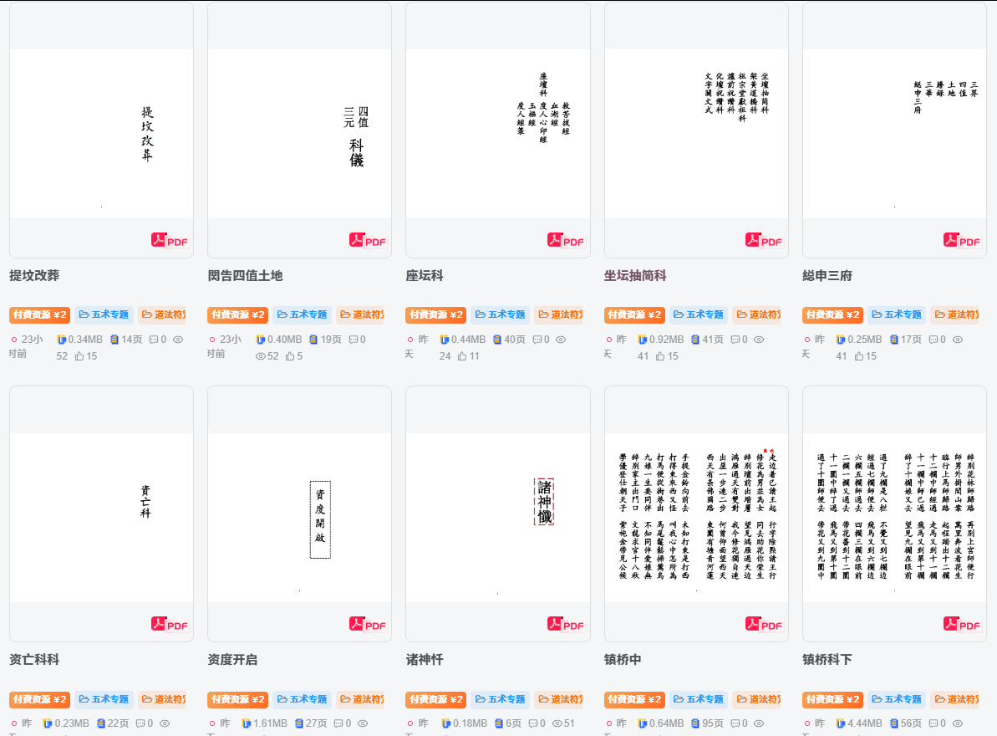Click thumbs-up icon under 坐坛抽简科
The width and height of the screenshot is (997, 736).
661,356
